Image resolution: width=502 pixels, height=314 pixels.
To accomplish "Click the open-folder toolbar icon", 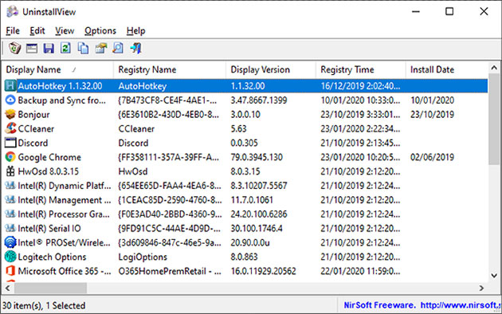I will [100, 49].
